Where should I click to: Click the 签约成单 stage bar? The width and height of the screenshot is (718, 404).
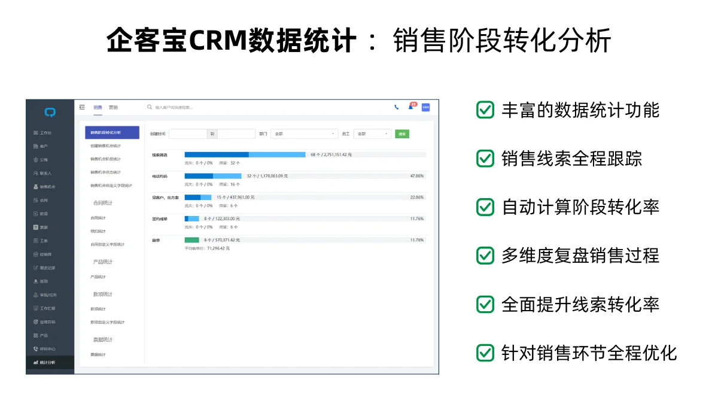click(191, 218)
